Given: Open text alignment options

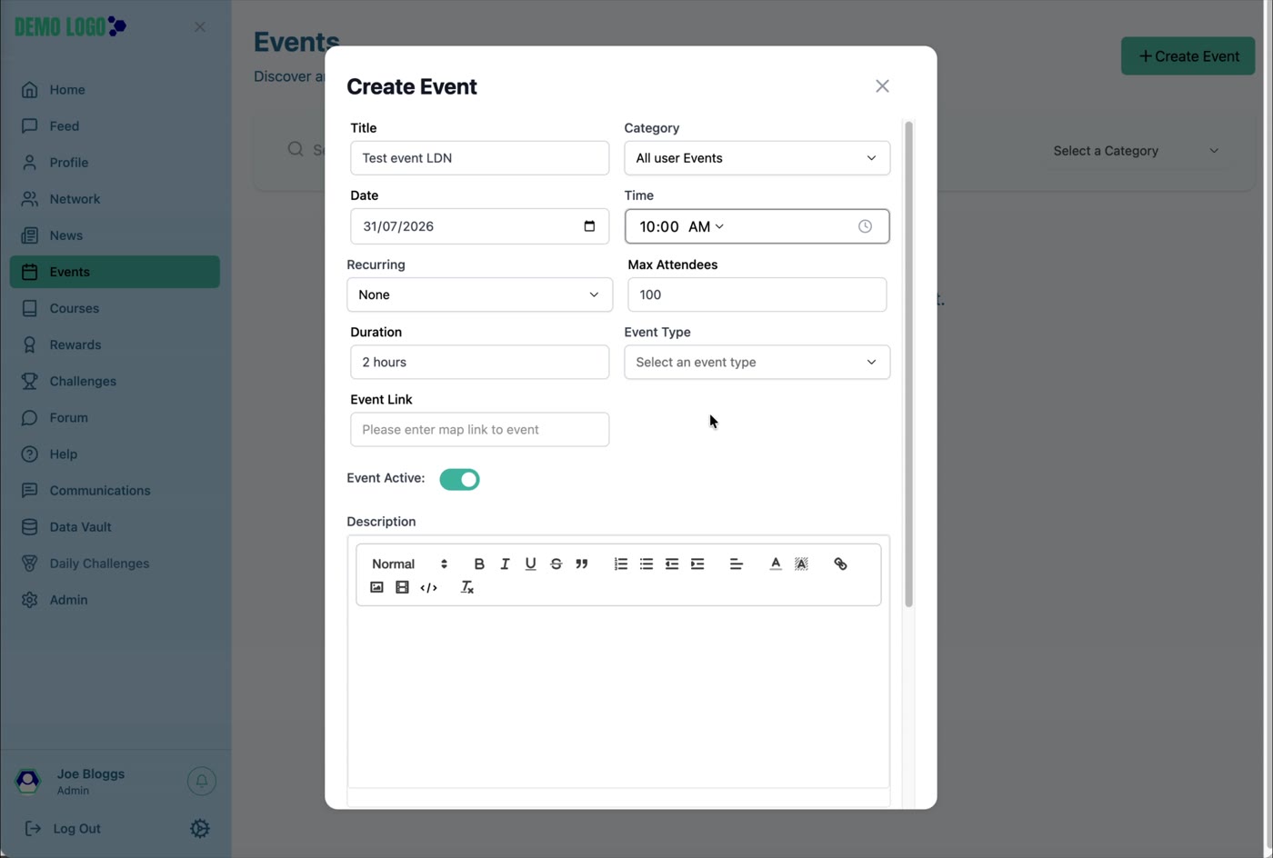Looking at the screenshot, I should [736, 564].
